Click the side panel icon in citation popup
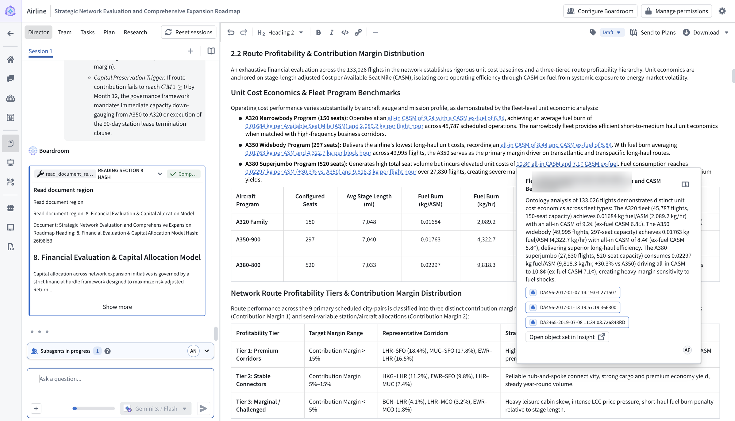This screenshot has width=735, height=421. click(685, 184)
